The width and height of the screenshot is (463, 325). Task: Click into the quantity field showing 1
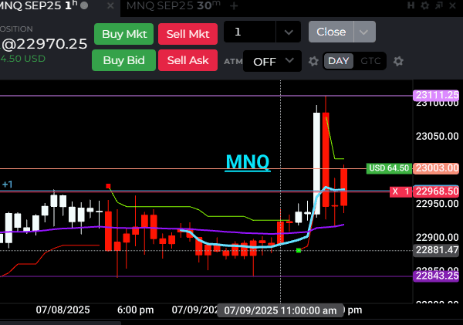click(250, 32)
